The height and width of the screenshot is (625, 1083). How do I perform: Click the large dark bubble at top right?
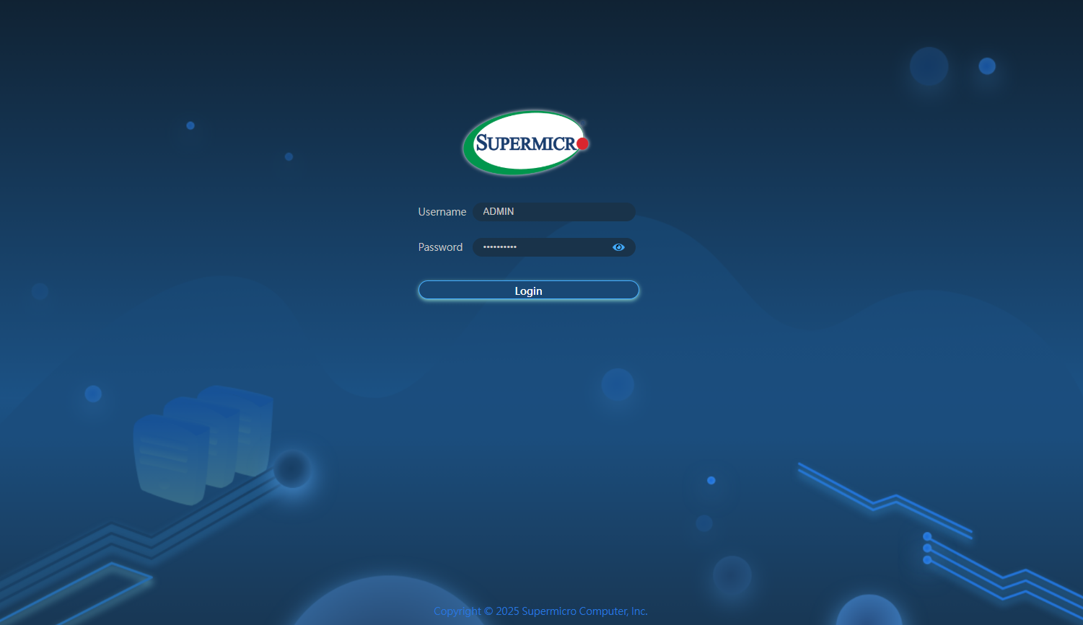pos(929,66)
